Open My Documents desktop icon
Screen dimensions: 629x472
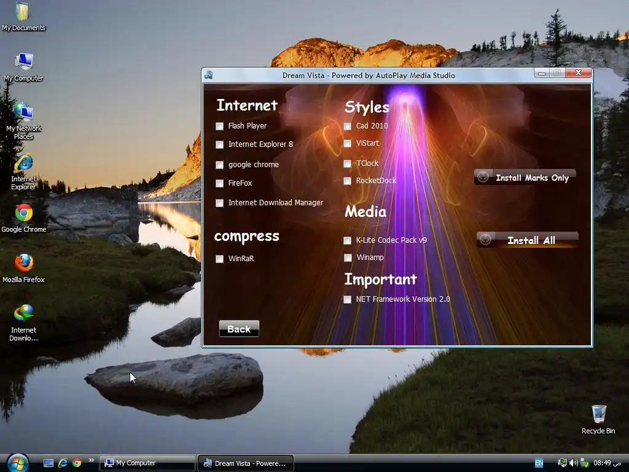(23, 16)
